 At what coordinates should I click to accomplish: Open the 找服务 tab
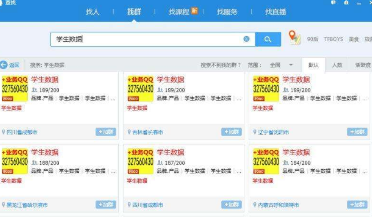click(227, 12)
